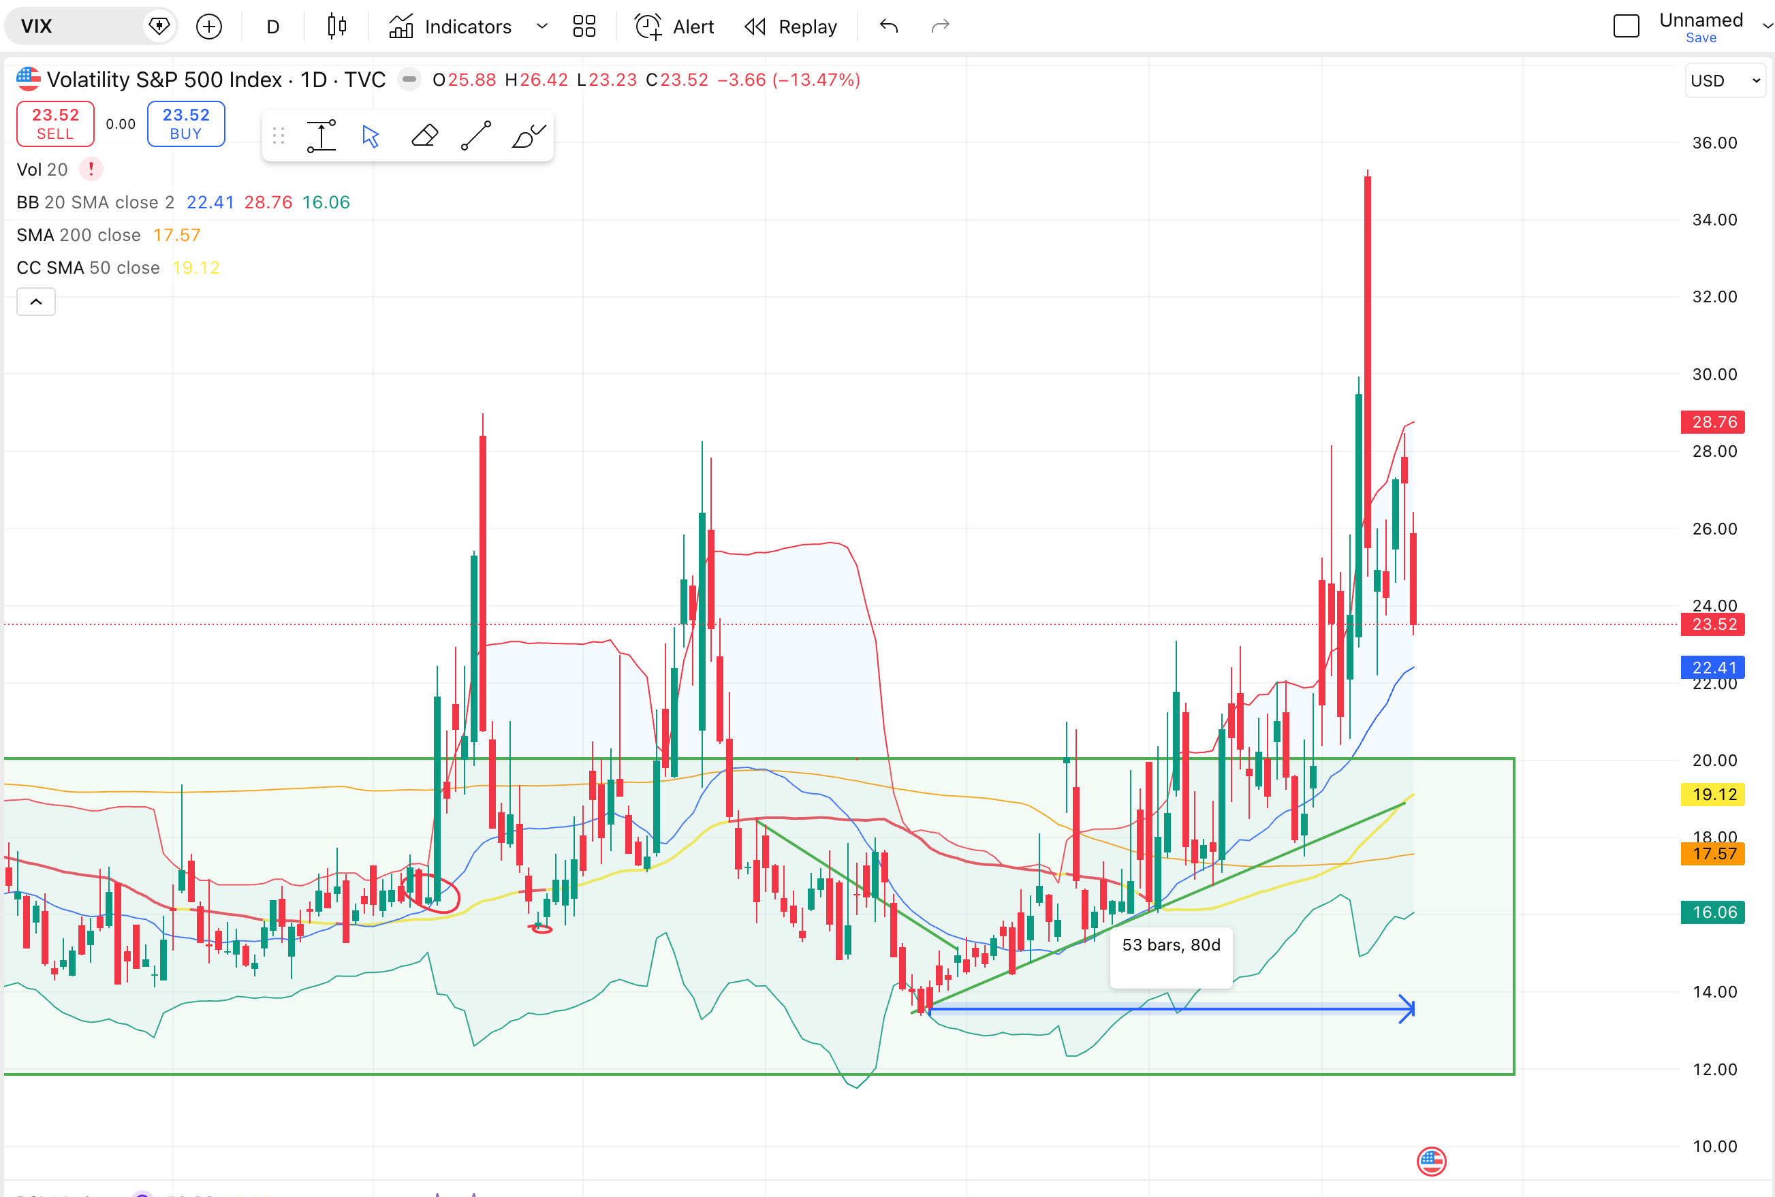The width and height of the screenshot is (1775, 1197).
Task: Collapse the indicator legend with chevron
Action: (x=36, y=302)
